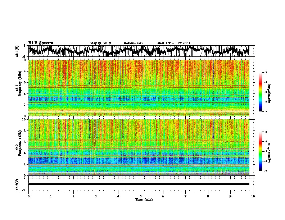Click the "-7" label on ch.2 colorbar
285x220 pixels.
click(x=266, y=171)
